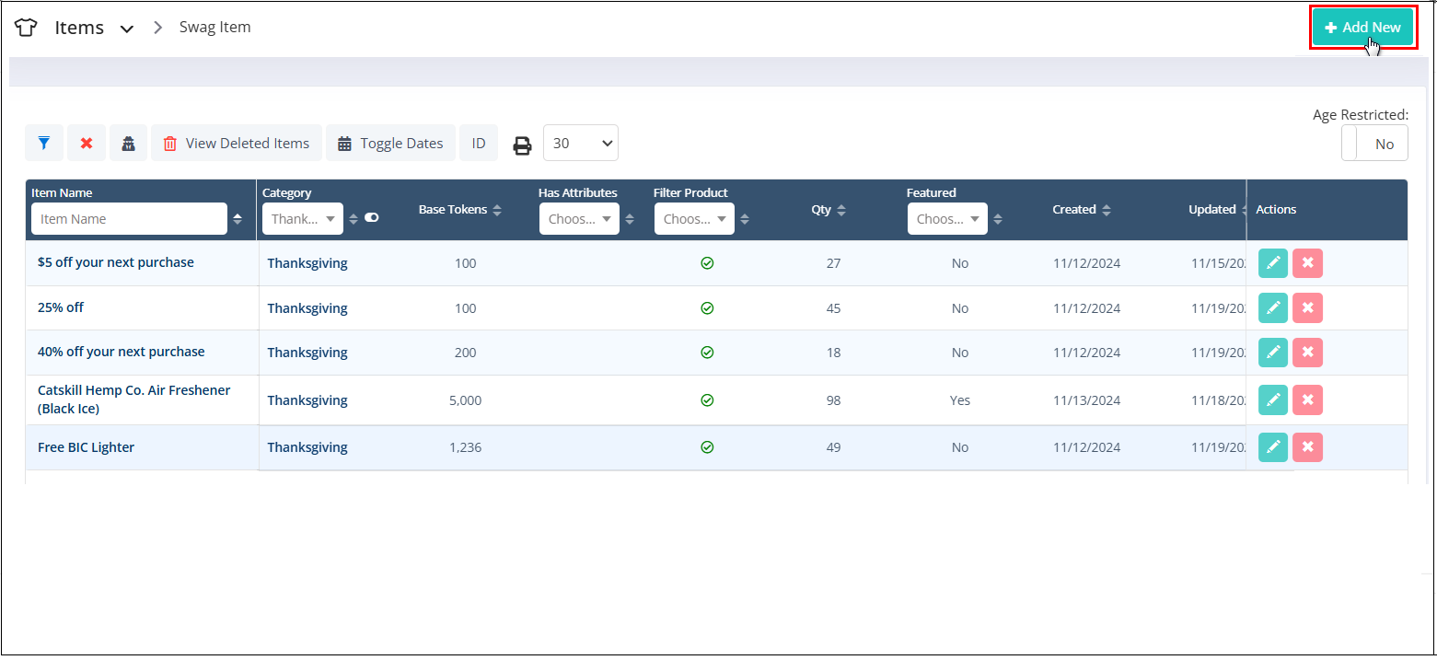This screenshot has width=1437, height=660.
Task: Click the Filter Product checkmark for Free BIC Lighter
Action: point(707,447)
